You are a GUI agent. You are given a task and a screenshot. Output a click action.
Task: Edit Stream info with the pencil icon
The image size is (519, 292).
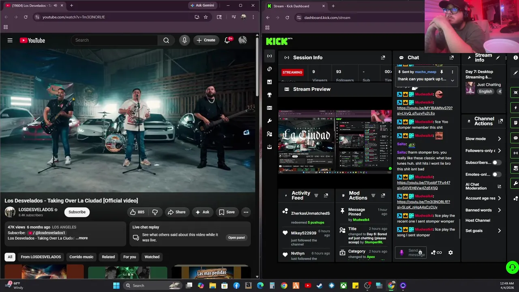[498, 58]
